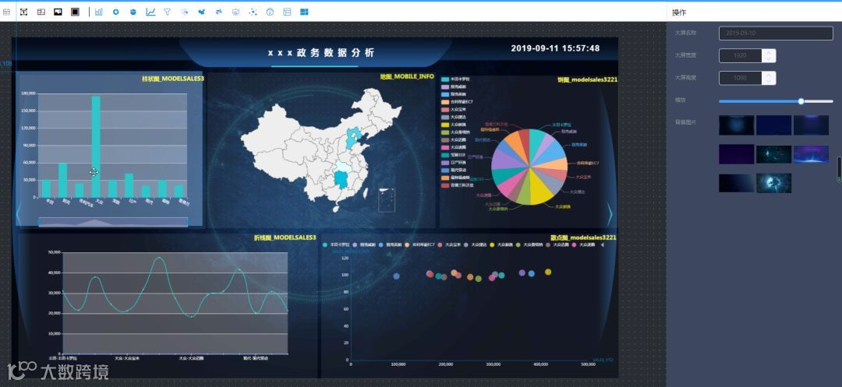The width and height of the screenshot is (842, 387).
Task: Select the 柱状图_MODELSALES3 bar chart title
Action: click(172, 79)
